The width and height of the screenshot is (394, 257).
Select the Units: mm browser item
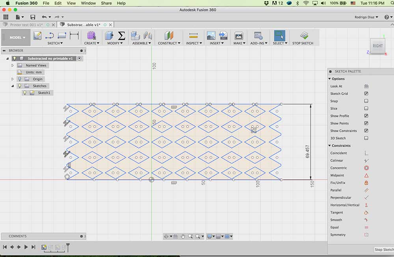pos(33,72)
